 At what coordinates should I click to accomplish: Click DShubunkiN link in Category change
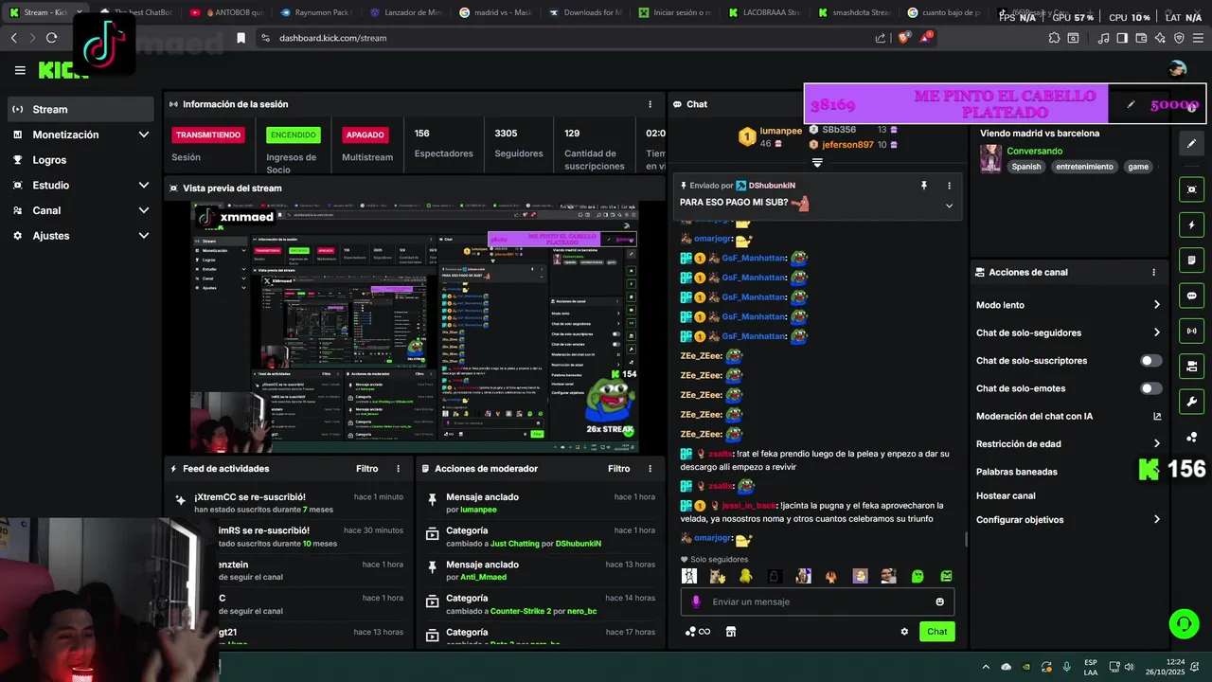[x=578, y=544]
